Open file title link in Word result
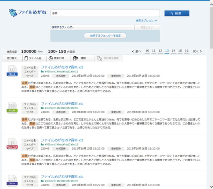213x189 pixels. coord(62,67)
